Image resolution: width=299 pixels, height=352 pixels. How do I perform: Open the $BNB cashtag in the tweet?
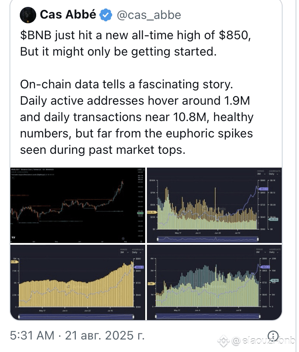(36, 35)
